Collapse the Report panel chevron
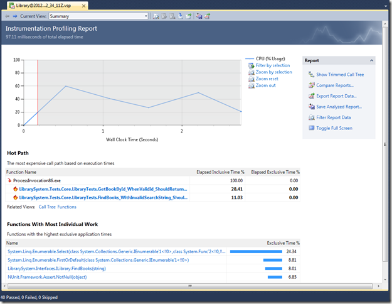The image size is (392, 304). point(371,60)
